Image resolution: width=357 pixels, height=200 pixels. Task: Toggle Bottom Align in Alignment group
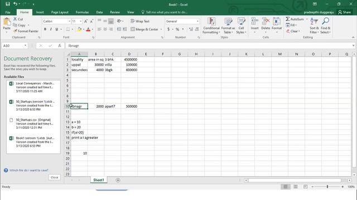tap(110, 21)
